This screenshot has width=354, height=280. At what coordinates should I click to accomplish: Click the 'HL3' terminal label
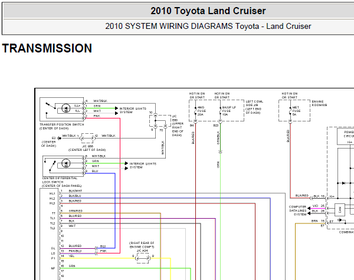52,203
